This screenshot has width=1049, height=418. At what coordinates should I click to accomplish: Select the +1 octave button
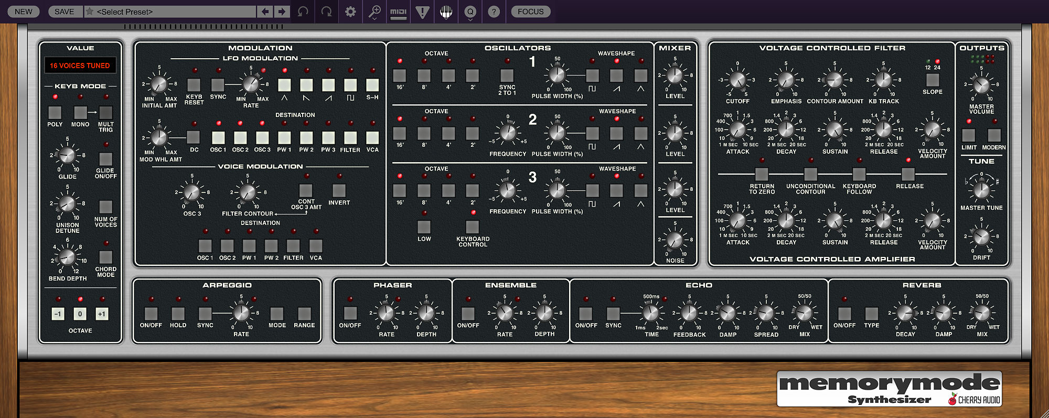pos(102,314)
